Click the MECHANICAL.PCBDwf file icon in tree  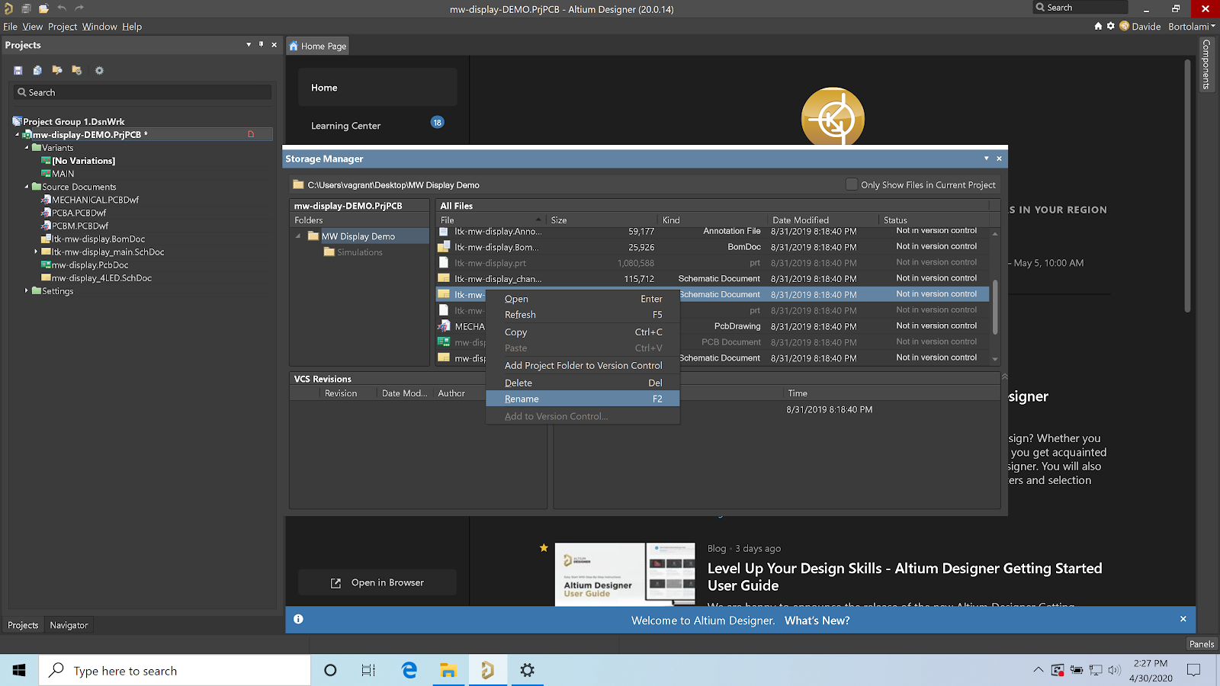(46, 200)
